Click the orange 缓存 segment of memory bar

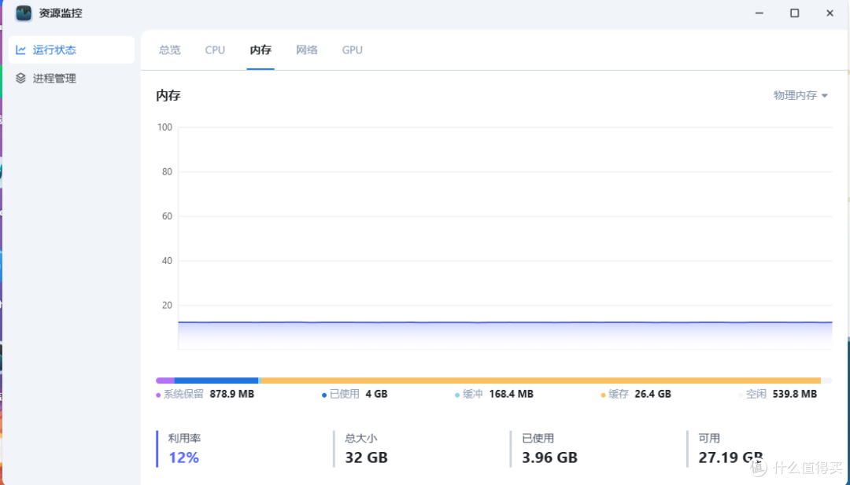click(x=541, y=380)
